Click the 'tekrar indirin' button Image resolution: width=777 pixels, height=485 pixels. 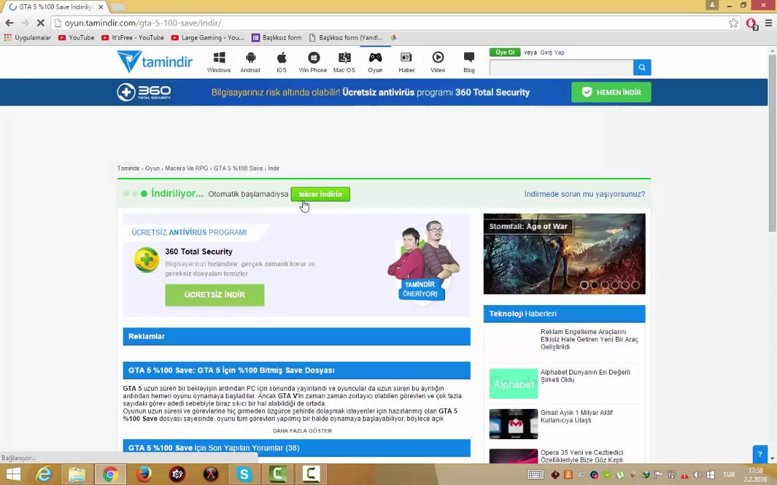coord(320,194)
